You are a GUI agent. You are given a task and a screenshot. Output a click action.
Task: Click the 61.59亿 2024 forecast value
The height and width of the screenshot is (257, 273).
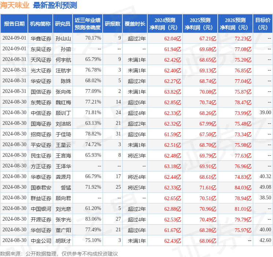click(173, 134)
